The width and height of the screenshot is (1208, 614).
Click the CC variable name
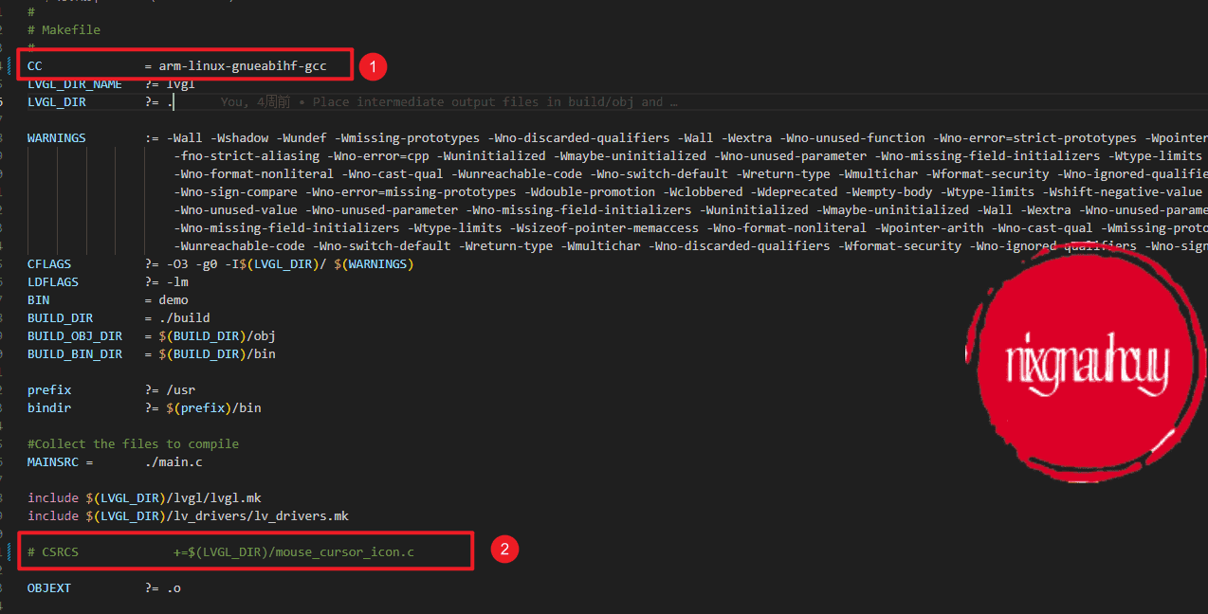[x=34, y=65]
